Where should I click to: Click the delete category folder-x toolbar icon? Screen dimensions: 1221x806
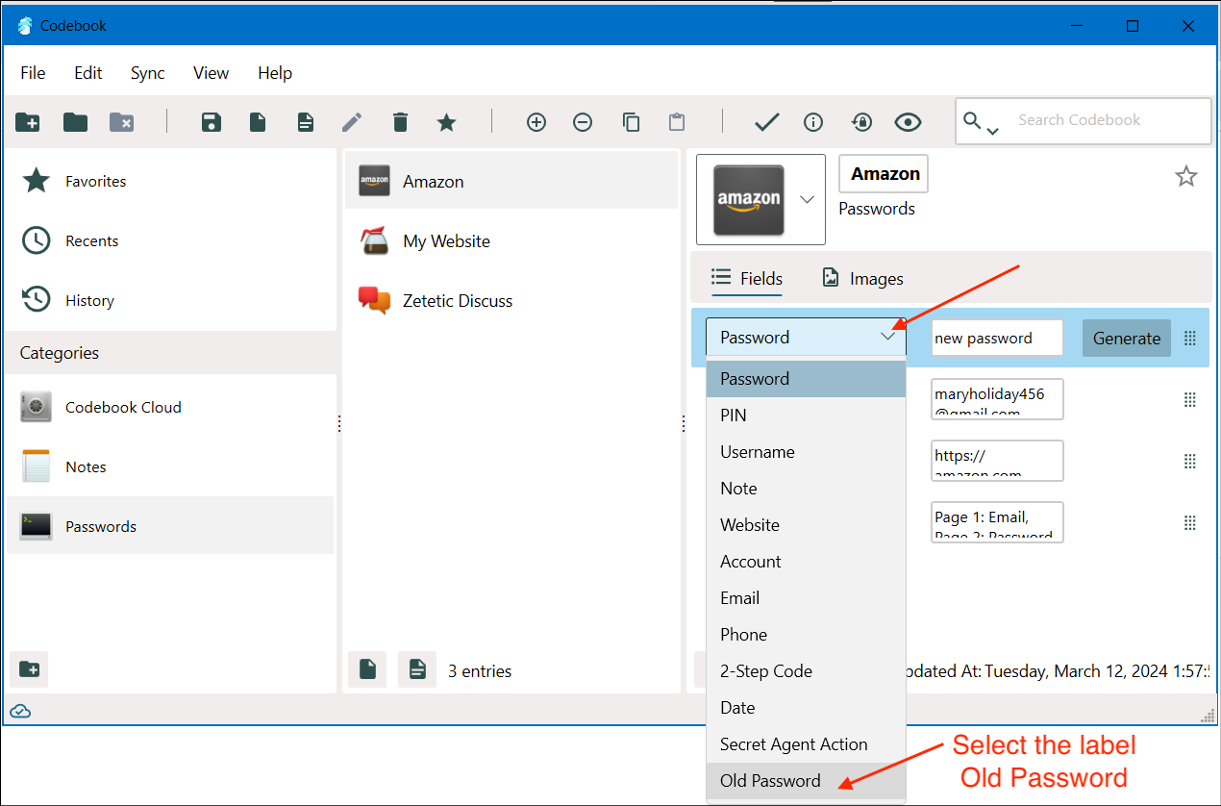coord(122,122)
